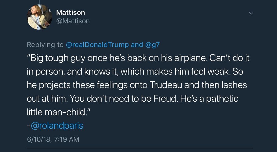Click the "Replying to" label
277x152 pixels.
pyautogui.click(x=45, y=44)
